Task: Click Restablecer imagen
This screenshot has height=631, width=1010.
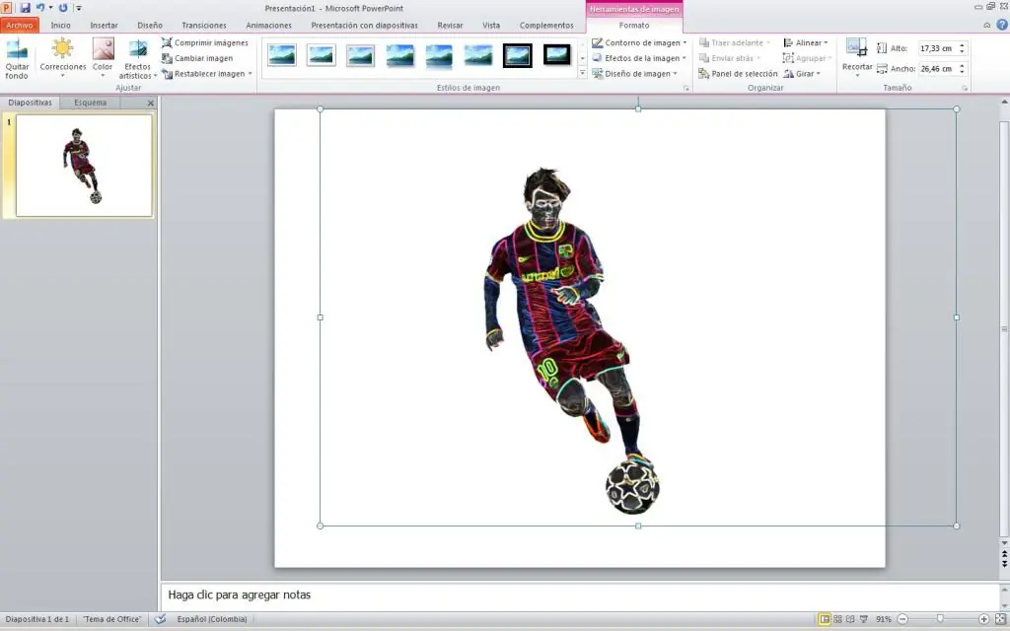Action: 203,74
